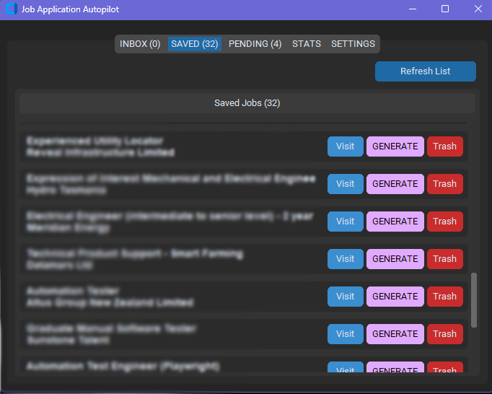492x394 pixels.
Task: Trash the Hydro Tasmania job listing
Action: (x=444, y=184)
